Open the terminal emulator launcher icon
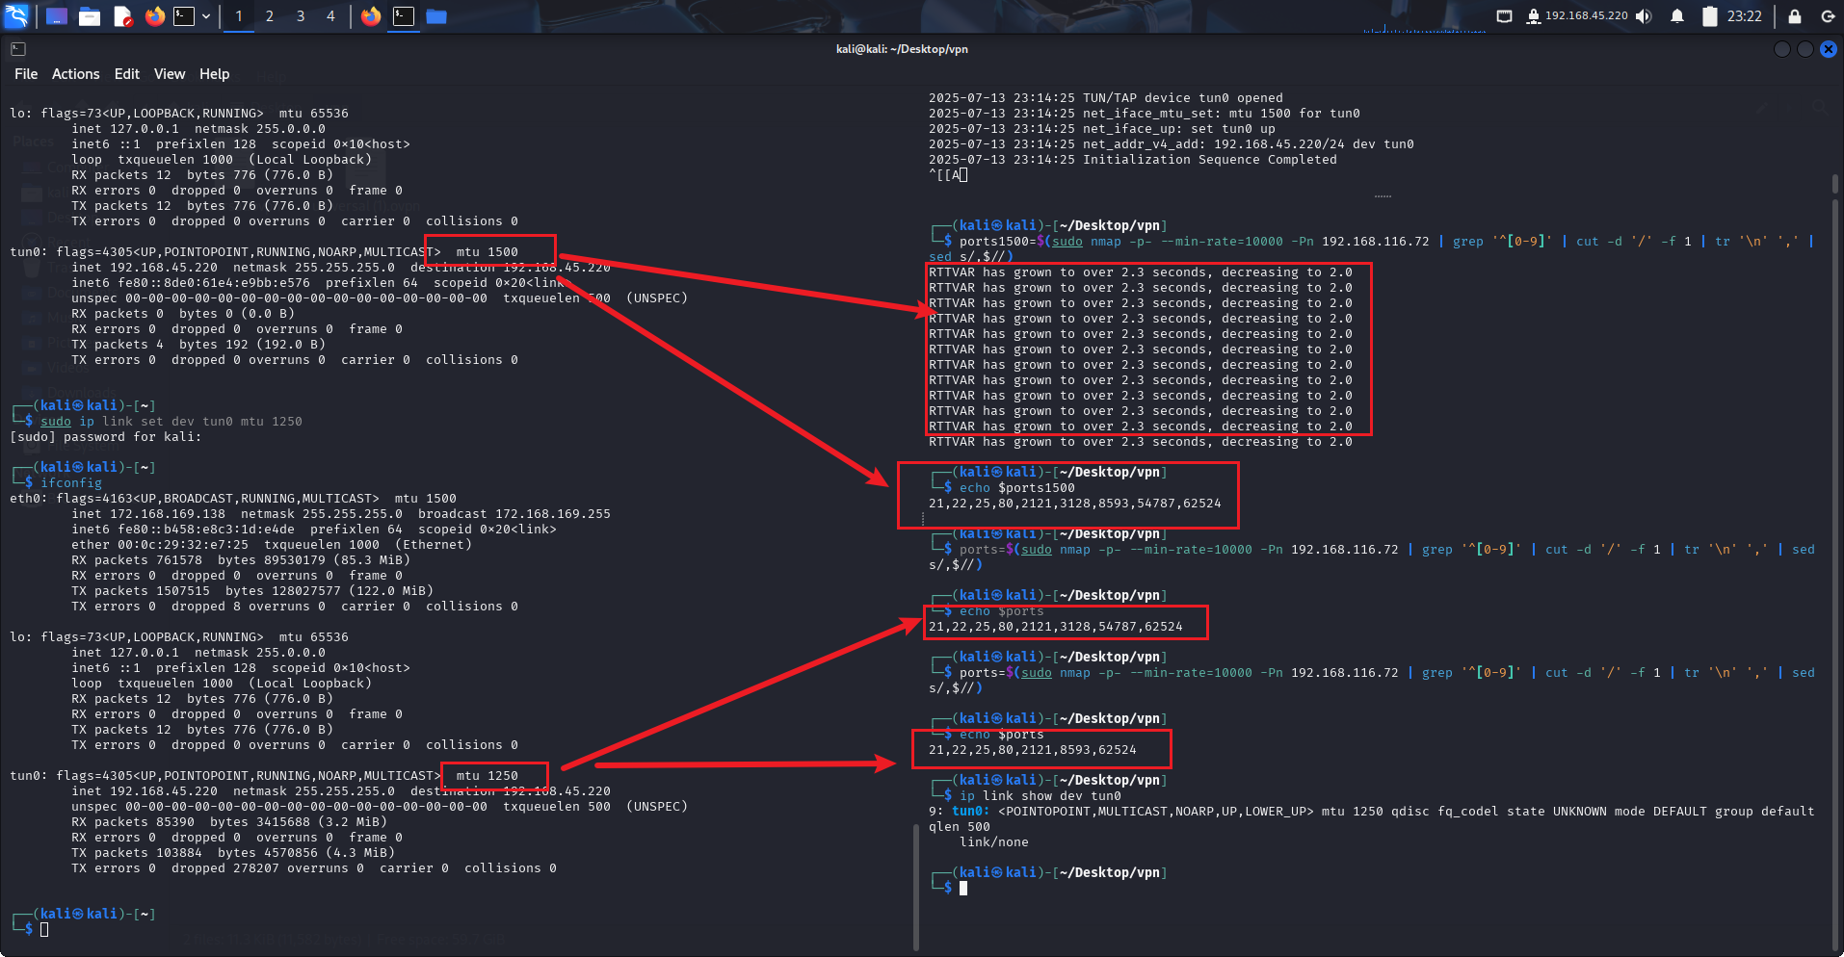Image resolution: width=1844 pixels, height=957 pixels. coord(183,16)
